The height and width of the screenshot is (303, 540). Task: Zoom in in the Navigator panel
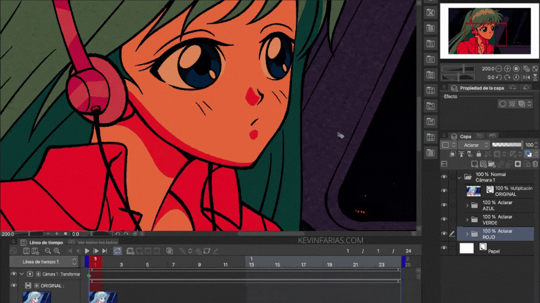tap(507, 69)
